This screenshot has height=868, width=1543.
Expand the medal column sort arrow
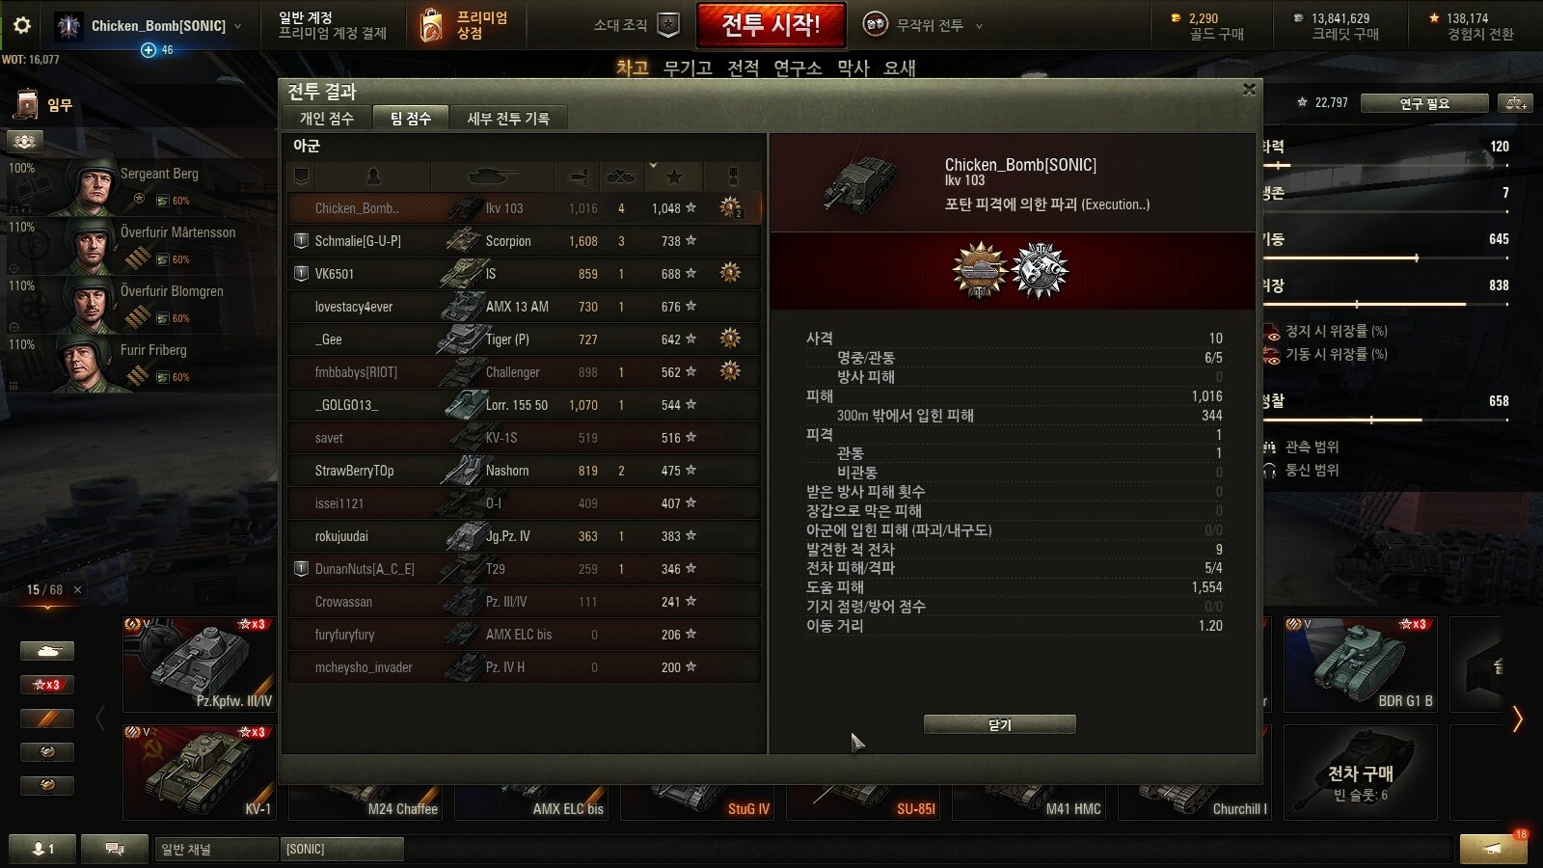(653, 165)
